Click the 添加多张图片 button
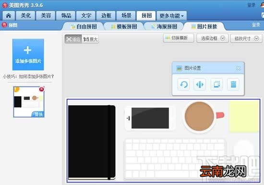 (28, 55)
